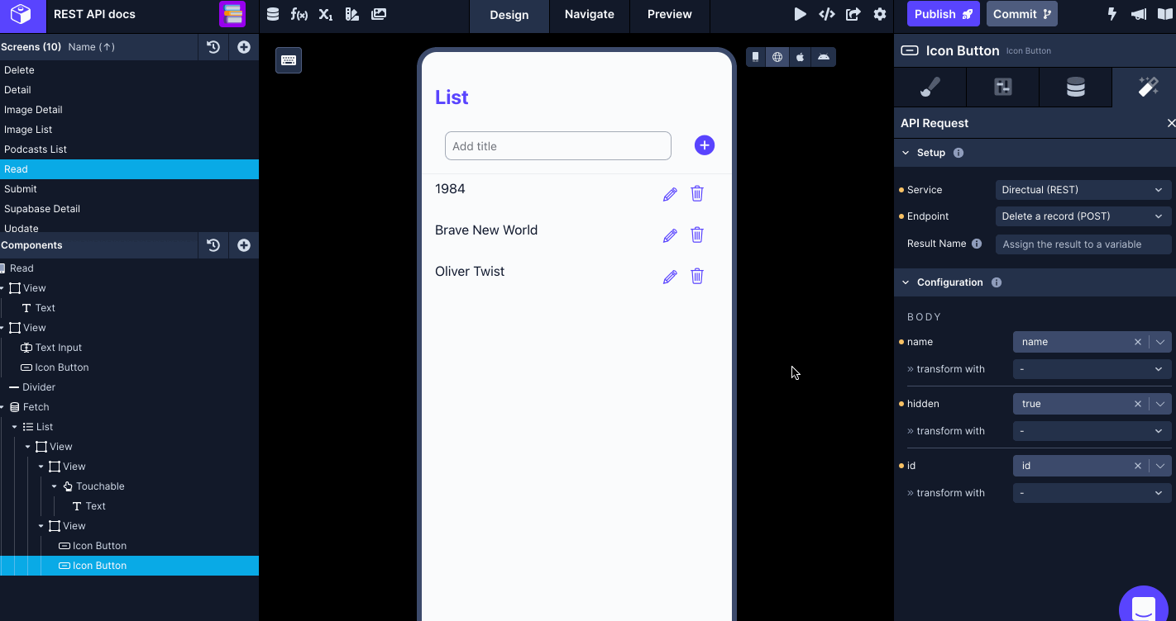Open the book documentation icon
Image resolution: width=1176 pixels, height=621 pixels.
[x=1165, y=14]
